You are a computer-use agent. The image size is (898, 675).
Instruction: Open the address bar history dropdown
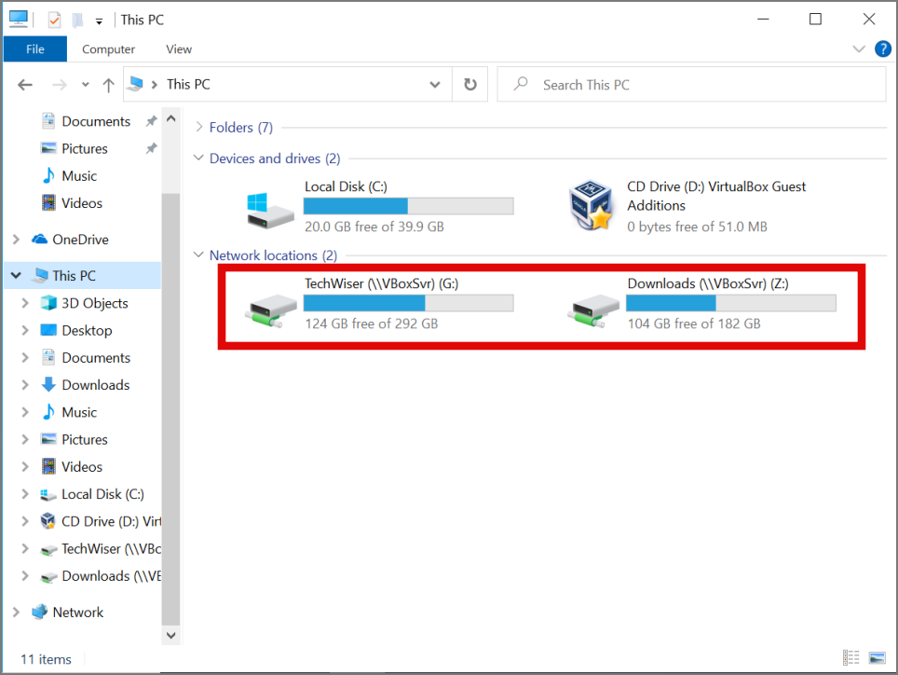(x=435, y=85)
